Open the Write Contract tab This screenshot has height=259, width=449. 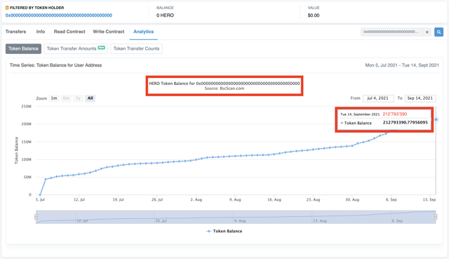click(109, 32)
